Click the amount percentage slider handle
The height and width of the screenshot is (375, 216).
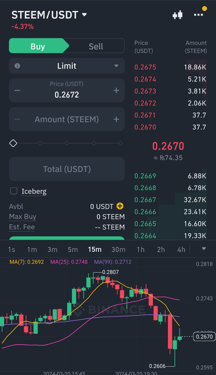coord(13,143)
